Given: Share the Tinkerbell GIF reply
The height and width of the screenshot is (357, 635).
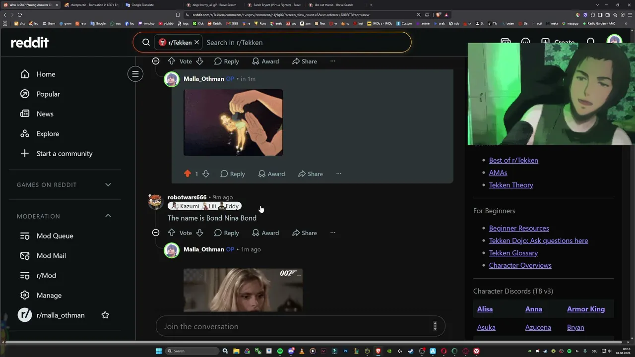Looking at the screenshot, I should [311, 174].
